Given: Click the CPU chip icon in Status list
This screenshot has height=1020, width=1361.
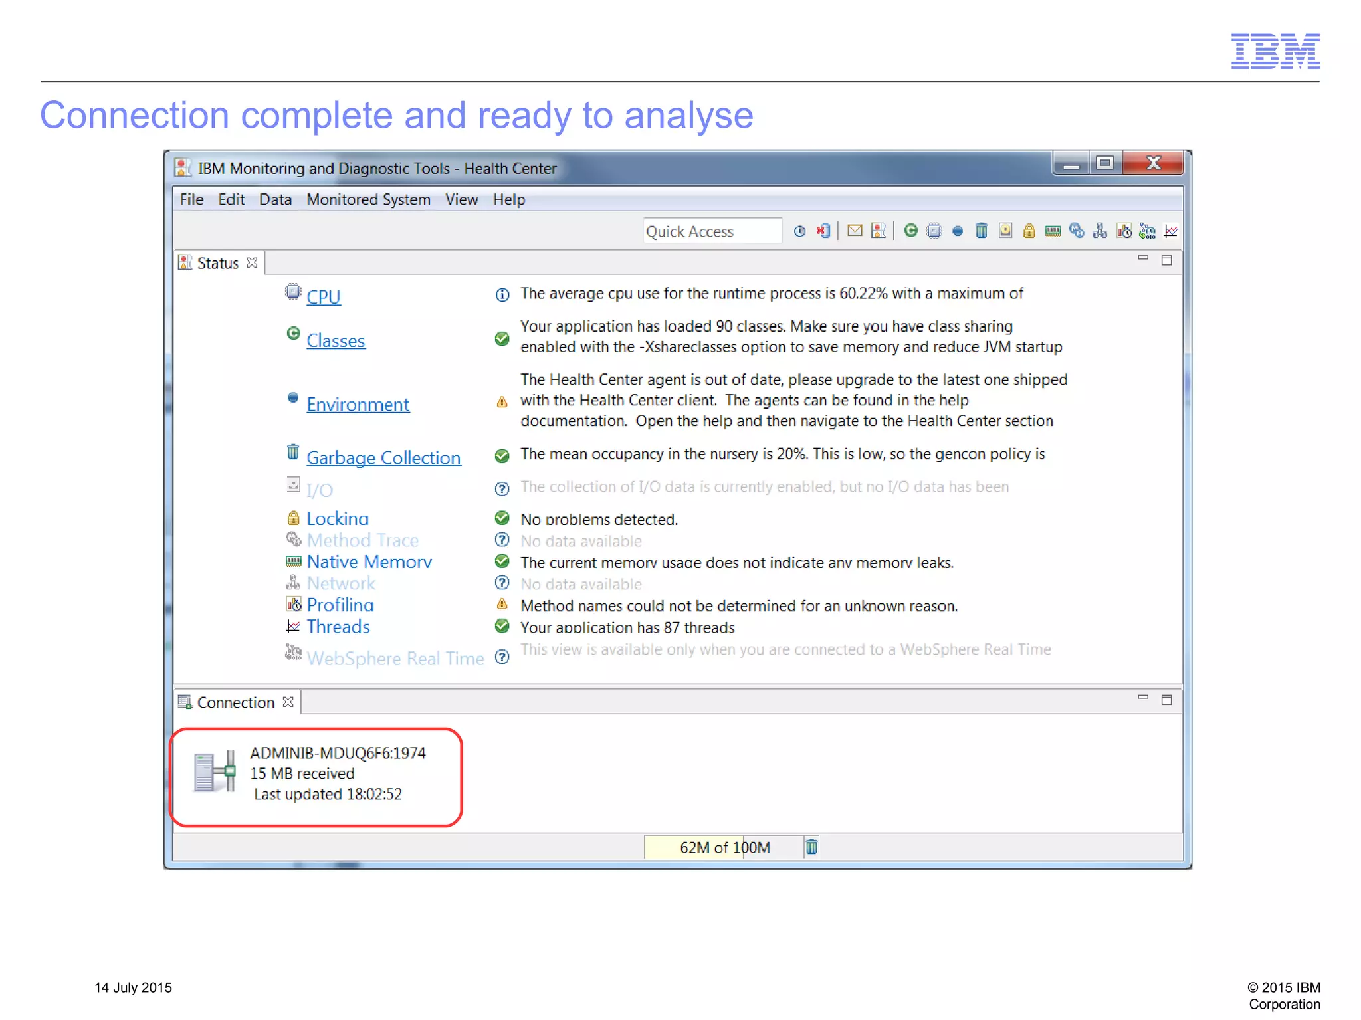Looking at the screenshot, I should [x=293, y=292].
